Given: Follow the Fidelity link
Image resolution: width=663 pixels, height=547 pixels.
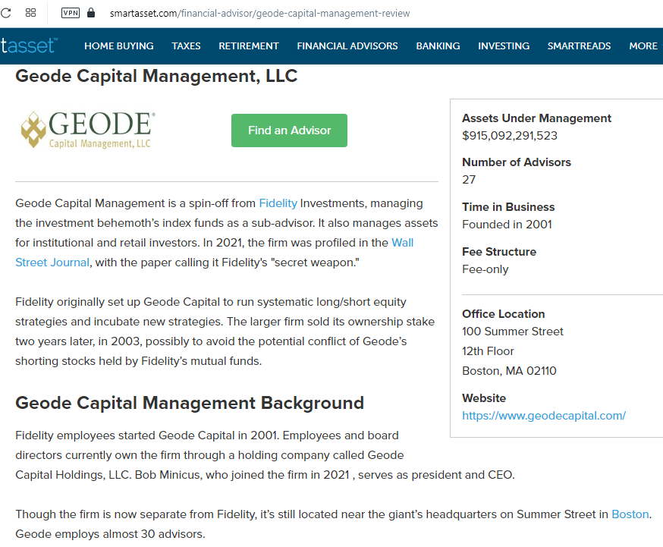Looking at the screenshot, I should tap(278, 203).
